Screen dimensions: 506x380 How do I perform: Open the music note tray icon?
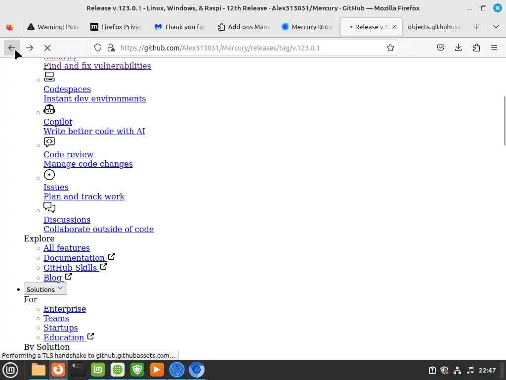click(470, 370)
